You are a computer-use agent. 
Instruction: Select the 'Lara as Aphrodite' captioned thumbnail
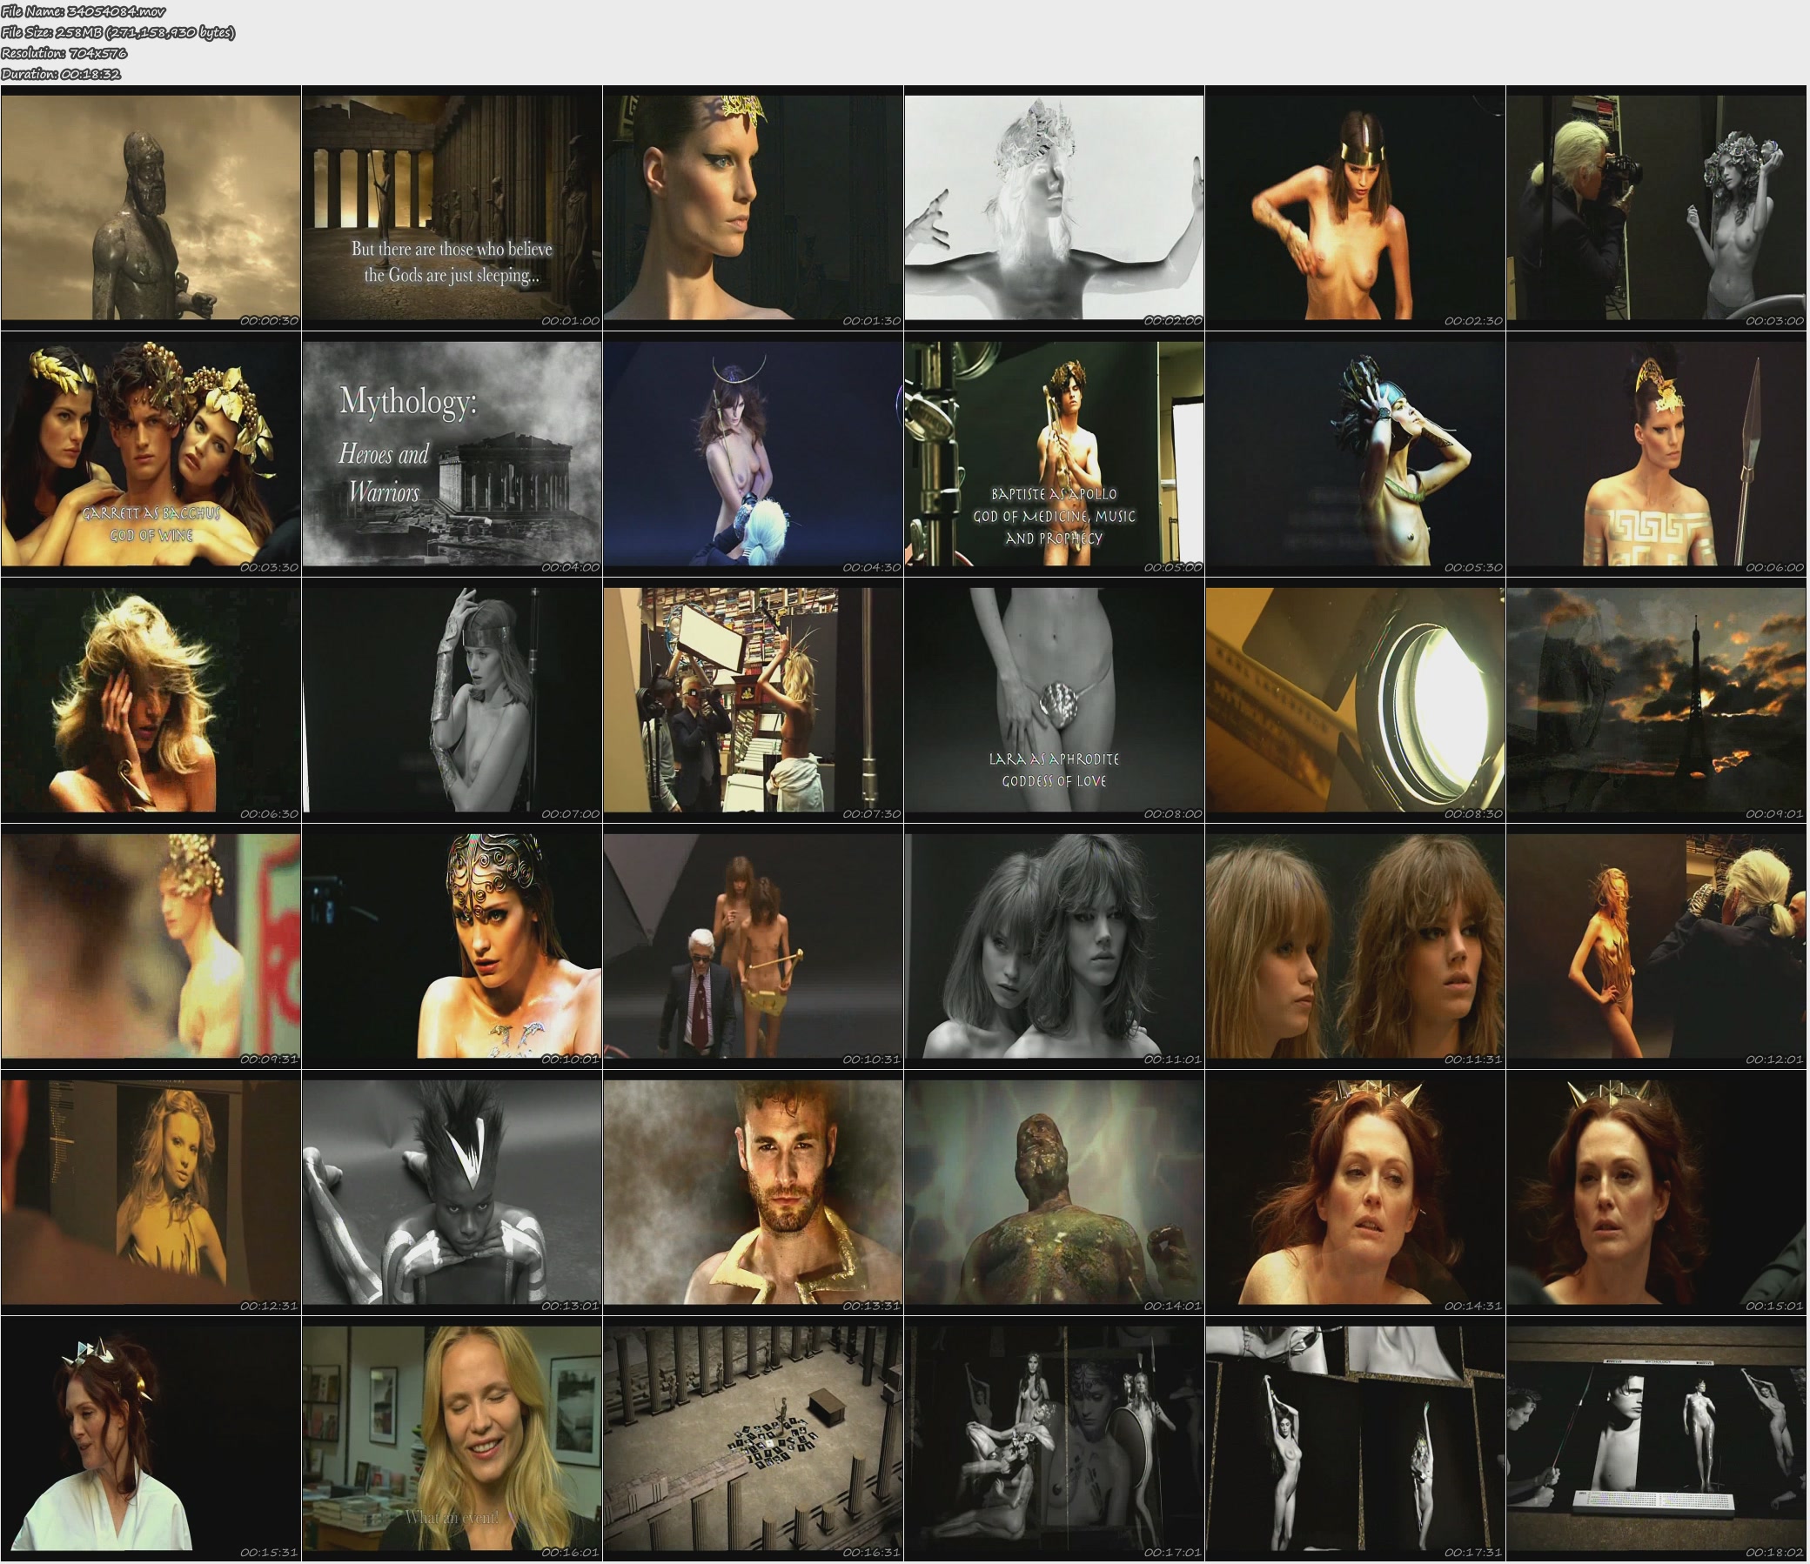(1054, 700)
